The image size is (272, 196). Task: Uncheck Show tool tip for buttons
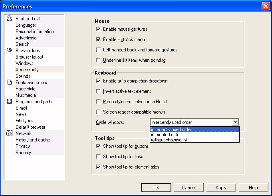98,146
